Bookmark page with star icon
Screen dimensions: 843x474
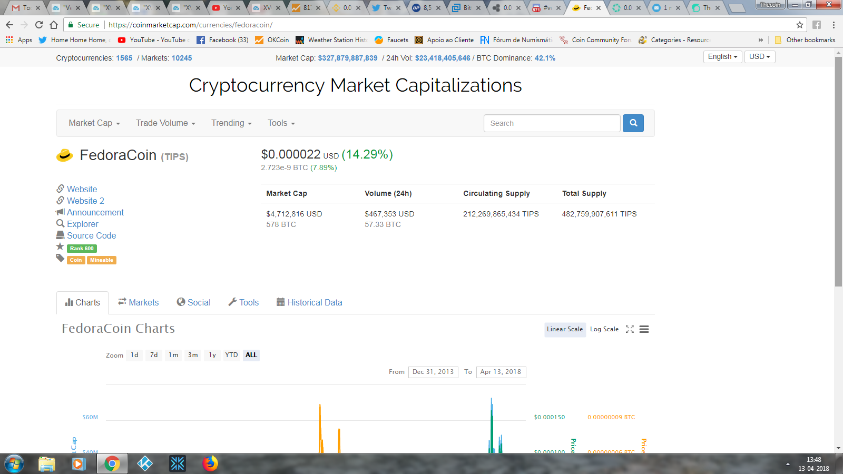point(800,25)
